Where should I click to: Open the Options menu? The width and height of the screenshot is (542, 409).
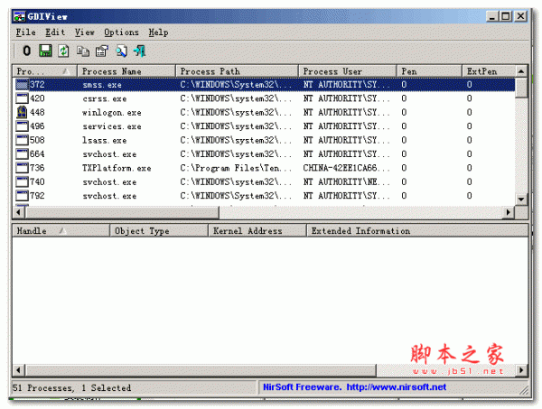point(121,33)
